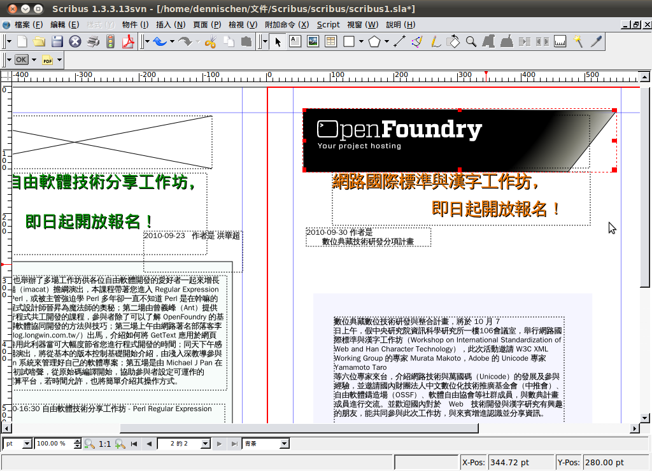This screenshot has width=652, height=471.
Task: Open the page selector showing 2 的 2
Action: pyautogui.click(x=184, y=444)
